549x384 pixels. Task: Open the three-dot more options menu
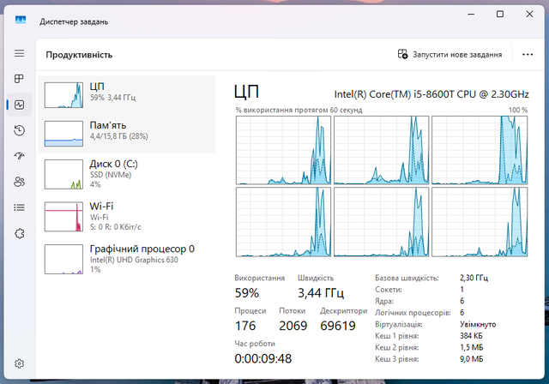528,55
